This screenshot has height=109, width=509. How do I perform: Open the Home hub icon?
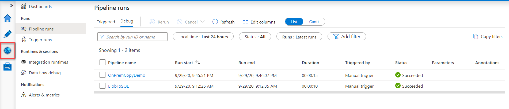click(x=7, y=18)
